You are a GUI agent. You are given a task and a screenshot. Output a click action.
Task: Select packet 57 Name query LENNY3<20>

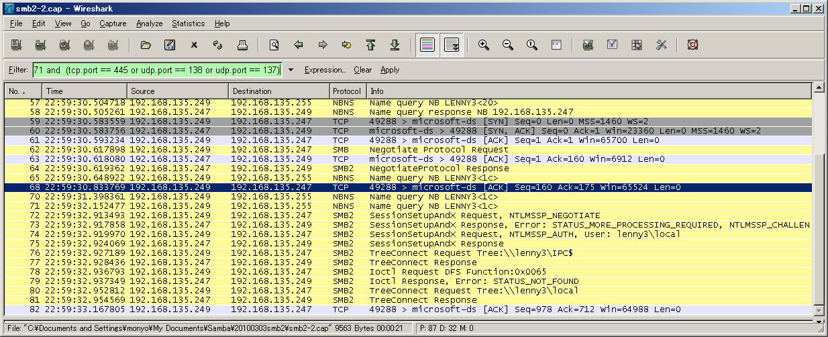click(x=408, y=103)
